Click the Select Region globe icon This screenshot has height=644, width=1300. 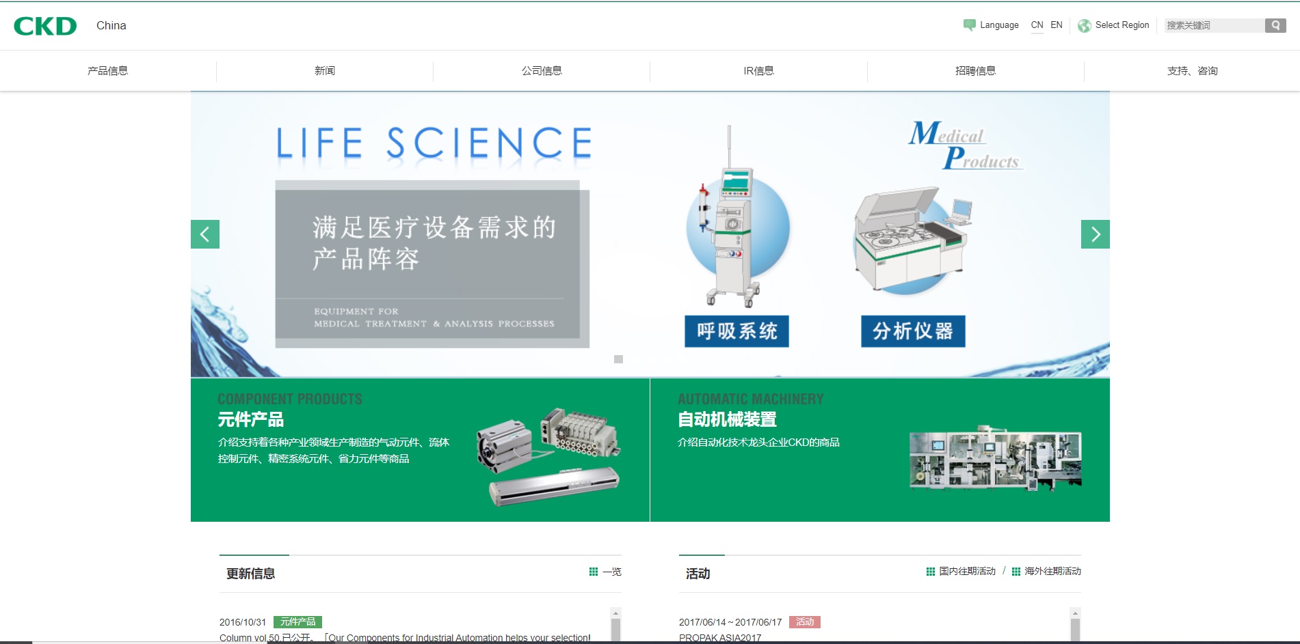coord(1085,25)
